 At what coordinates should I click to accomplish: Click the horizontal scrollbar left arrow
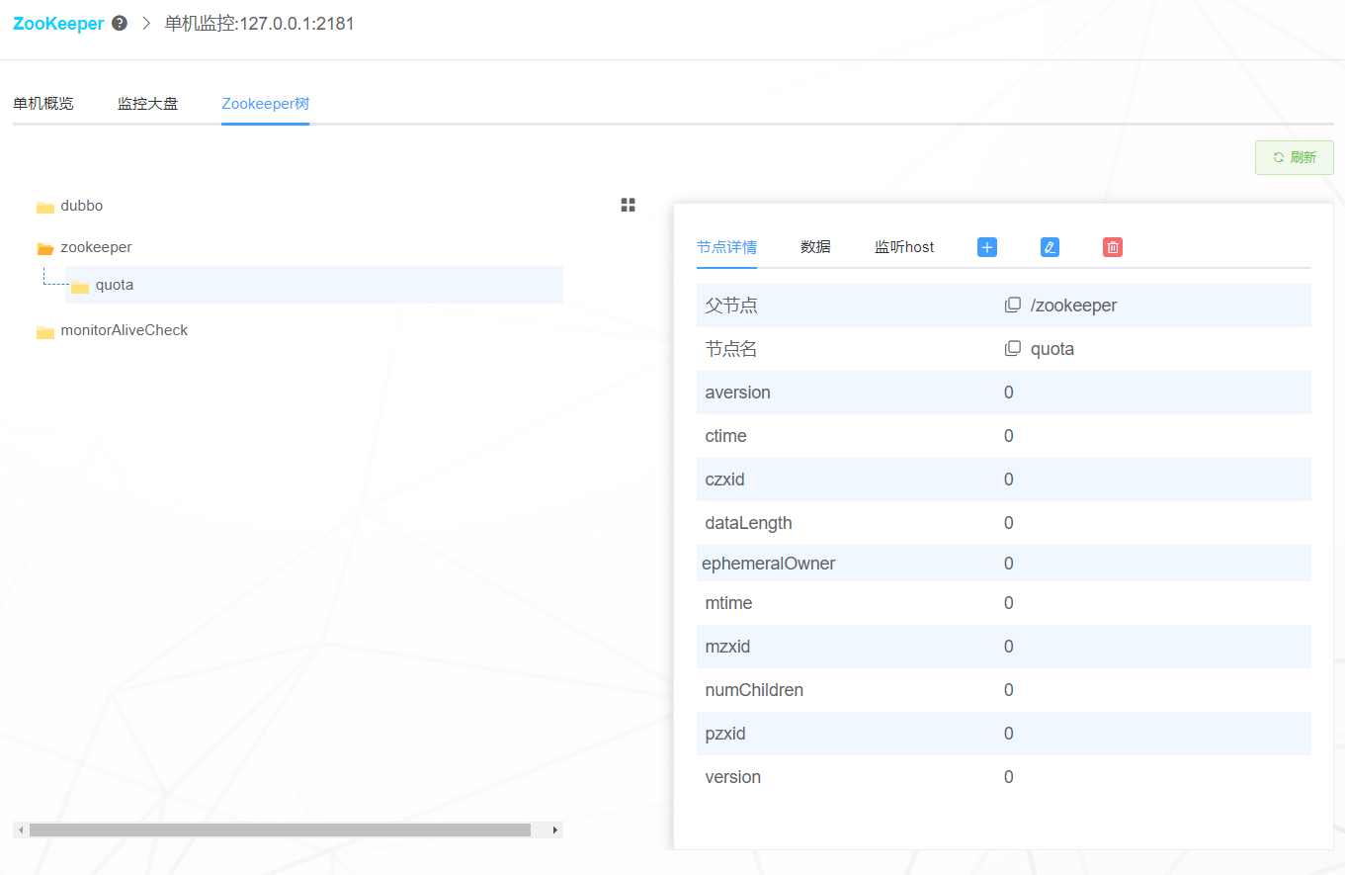click(x=21, y=831)
